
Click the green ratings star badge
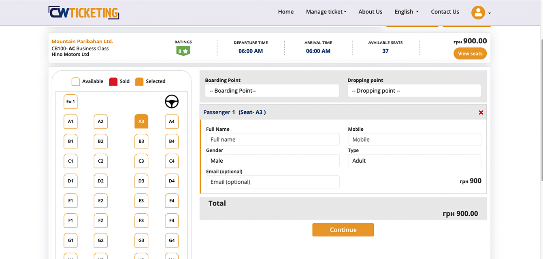[x=183, y=51]
